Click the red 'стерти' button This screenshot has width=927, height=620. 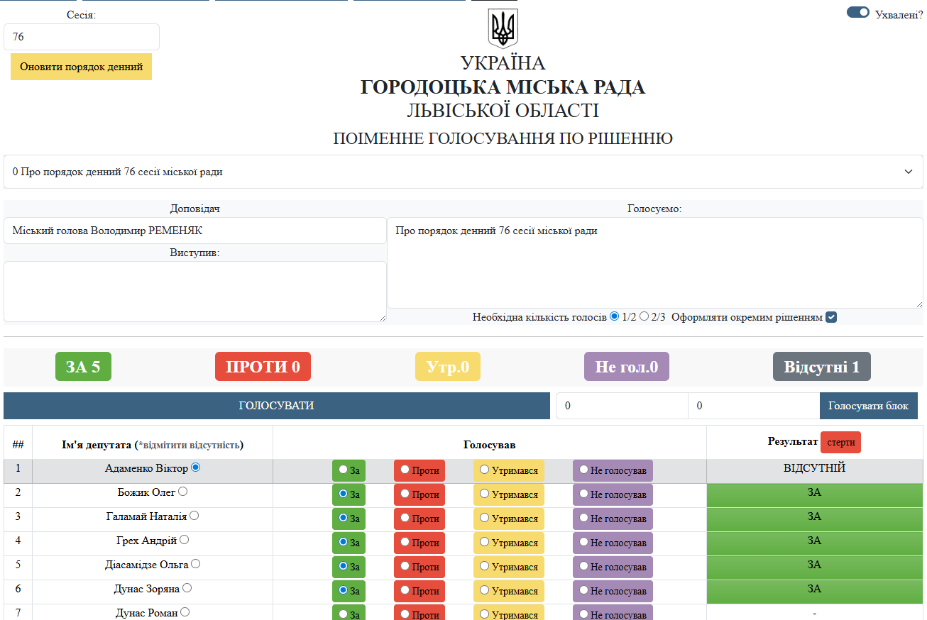click(840, 443)
